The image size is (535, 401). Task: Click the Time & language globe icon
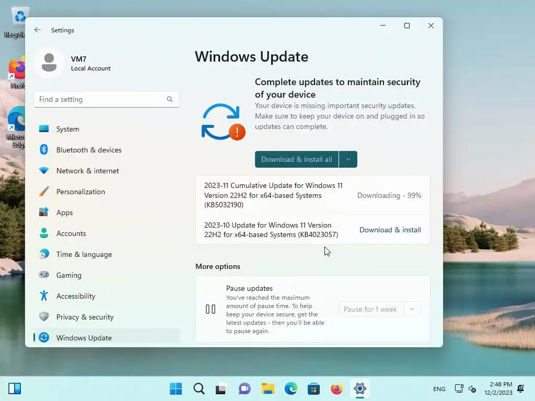(x=44, y=254)
